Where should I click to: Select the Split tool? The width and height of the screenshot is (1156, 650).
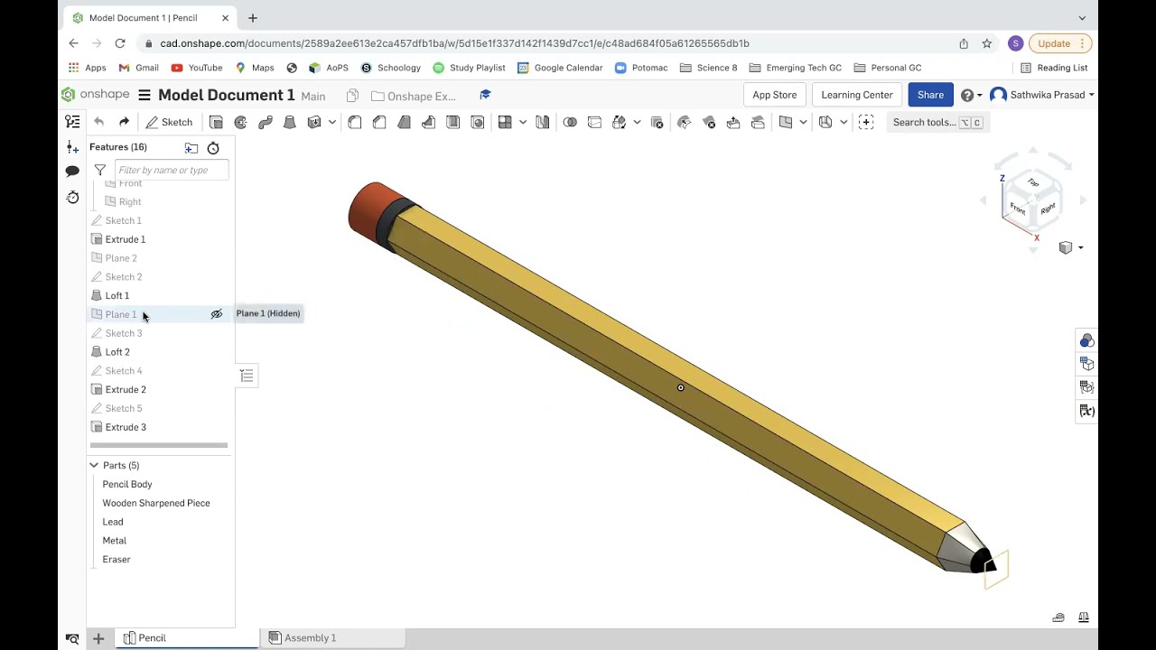(x=594, y=122)
